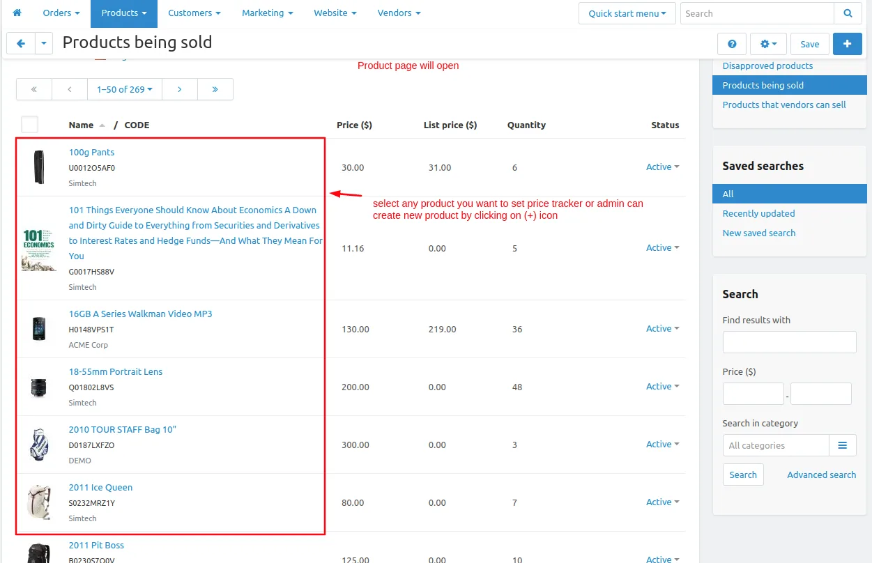872x563 pixels.
Task: Click the plus button to add product
Action: pos(847,44)
